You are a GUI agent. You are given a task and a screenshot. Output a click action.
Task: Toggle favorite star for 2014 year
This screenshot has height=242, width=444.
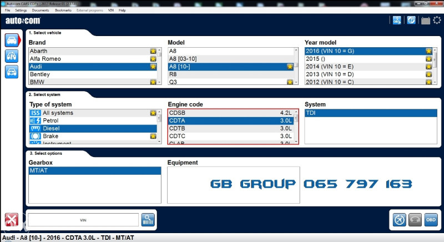428,67
